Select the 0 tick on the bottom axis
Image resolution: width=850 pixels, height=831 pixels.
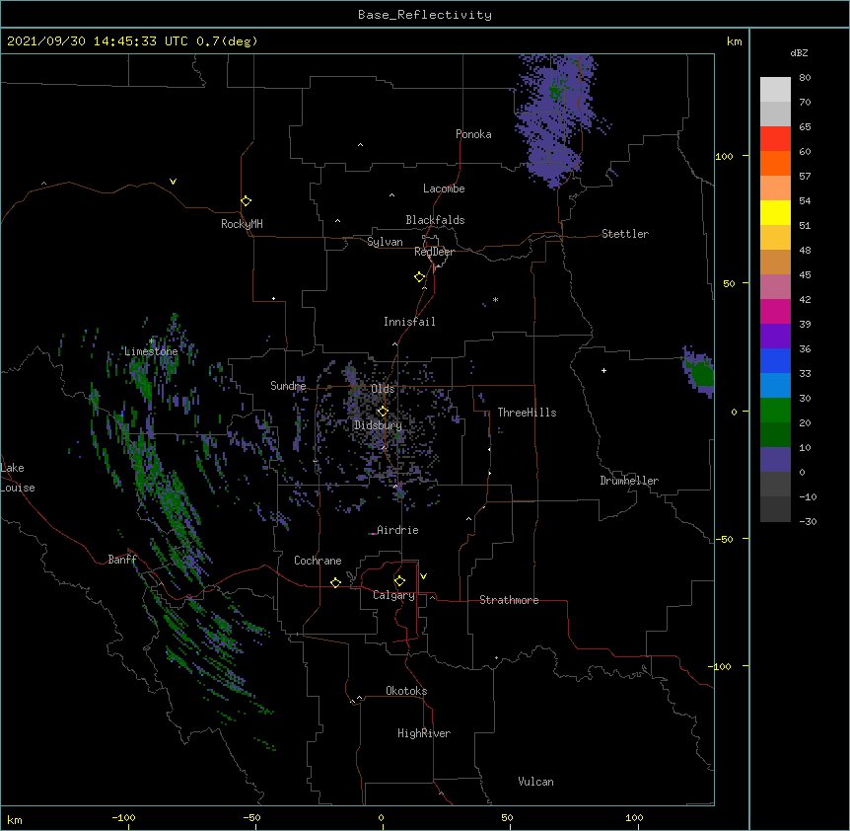tap(381, 817)
